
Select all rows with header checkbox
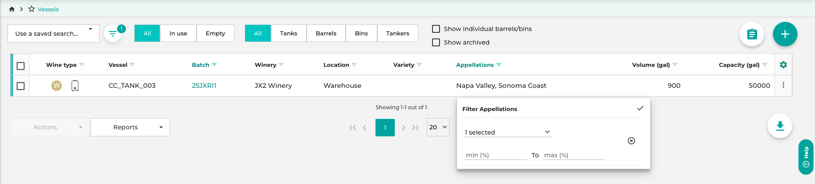[21, 66]
